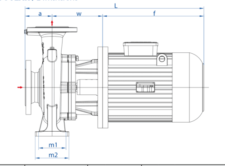The width and height of the screenshot is (225, 166).
Task: Click the foot dimension label m1
Action: click(x=53, y=145)
